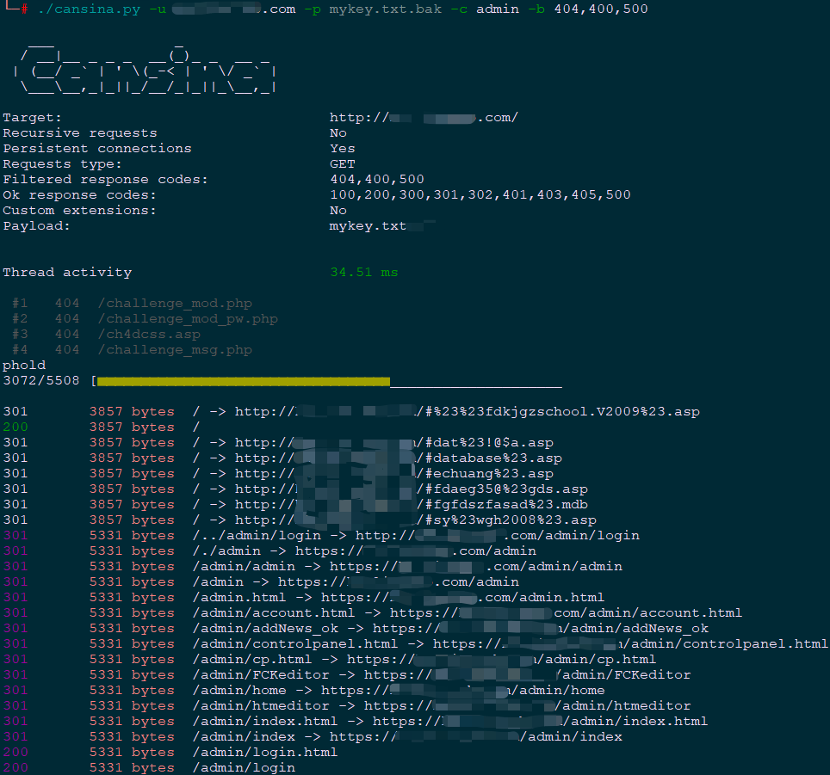The image size is (830, 775).
Task: Click the Filtered response codes value 404,400,500
Action: (377, 180)
